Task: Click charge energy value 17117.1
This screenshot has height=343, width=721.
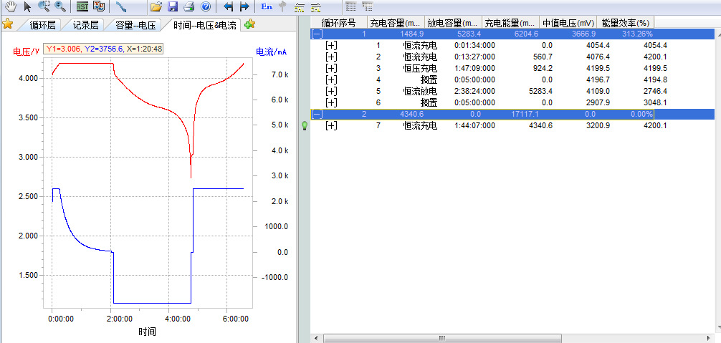Action: point(525,114)
